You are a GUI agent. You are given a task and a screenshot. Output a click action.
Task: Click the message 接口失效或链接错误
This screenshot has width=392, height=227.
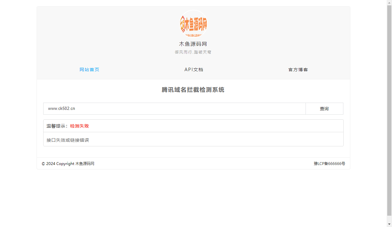tap(68, 140)
